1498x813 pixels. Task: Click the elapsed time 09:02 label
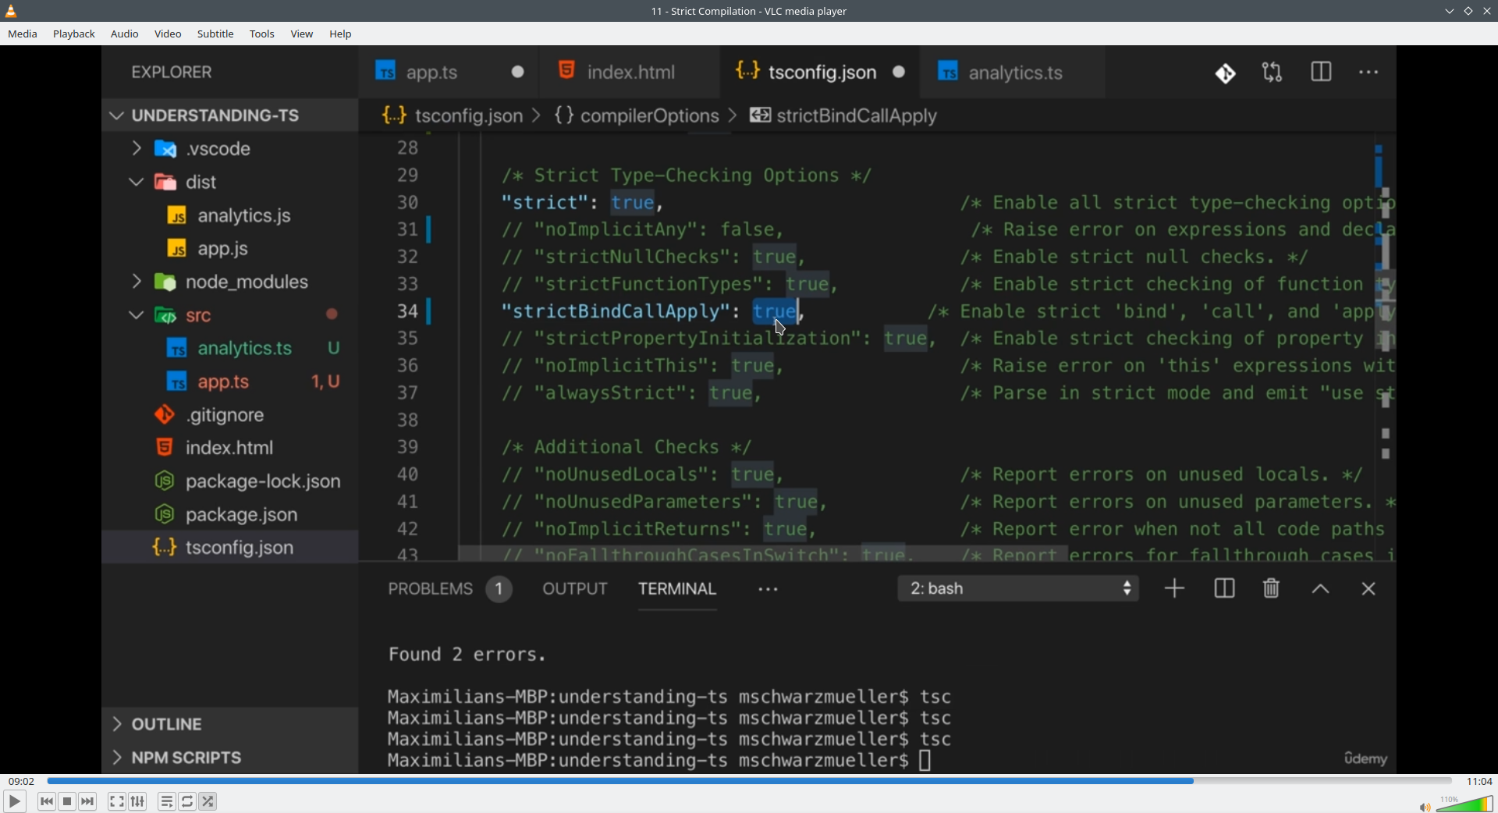click(21, 781)
